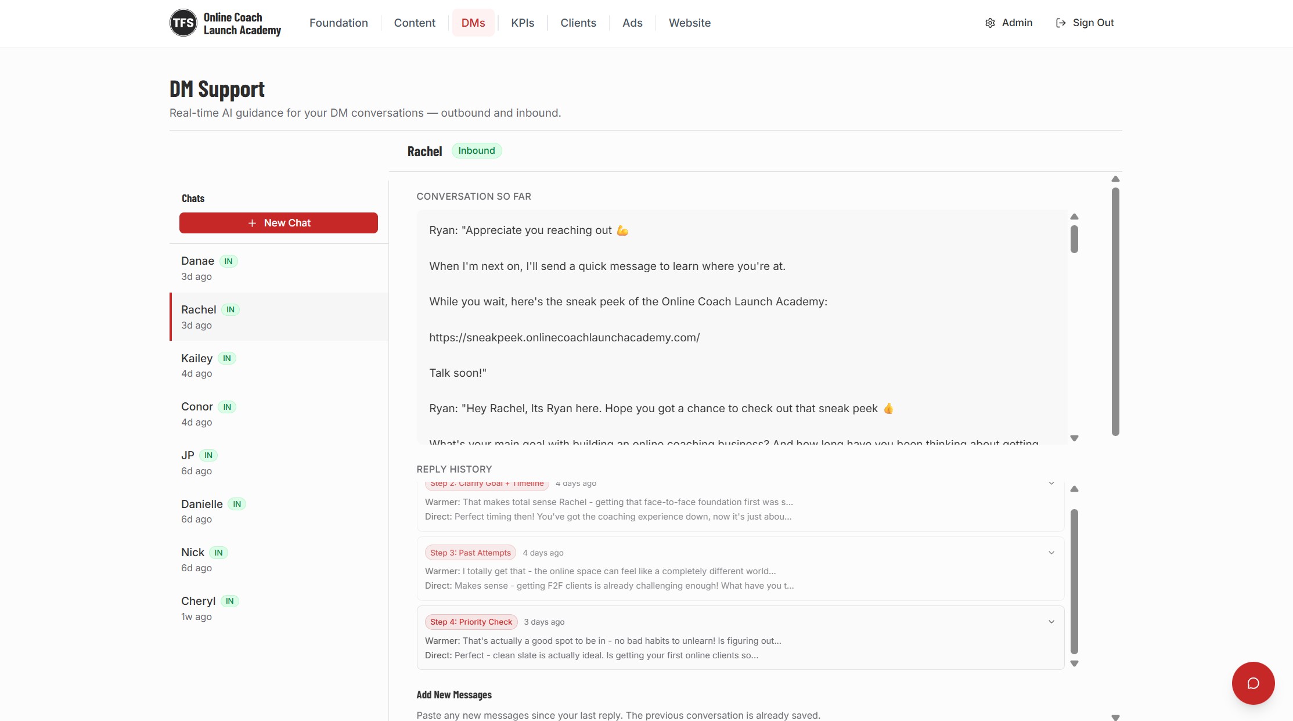
Task: Click the DM Support page title
Action: 217,89
